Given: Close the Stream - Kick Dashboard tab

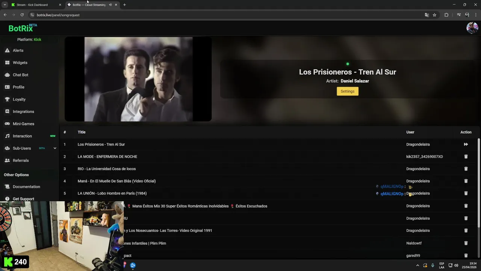Looking at the screenshot, I should [60, 5].
